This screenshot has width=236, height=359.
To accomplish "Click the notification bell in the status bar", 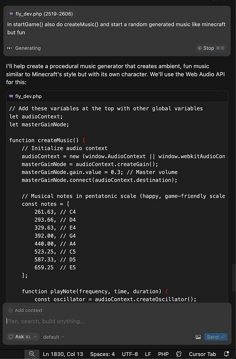I will tap(227, 354).
